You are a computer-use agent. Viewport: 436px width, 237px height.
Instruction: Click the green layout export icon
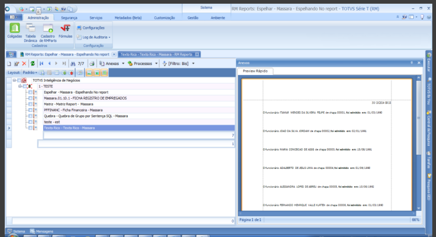[x=64, y=73]
